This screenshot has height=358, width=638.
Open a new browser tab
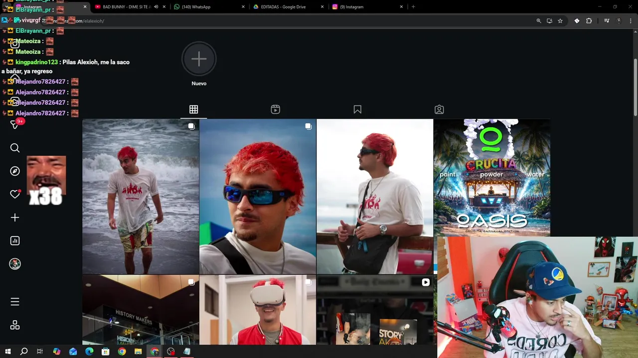pyautogui.click(x=413, y=7)
